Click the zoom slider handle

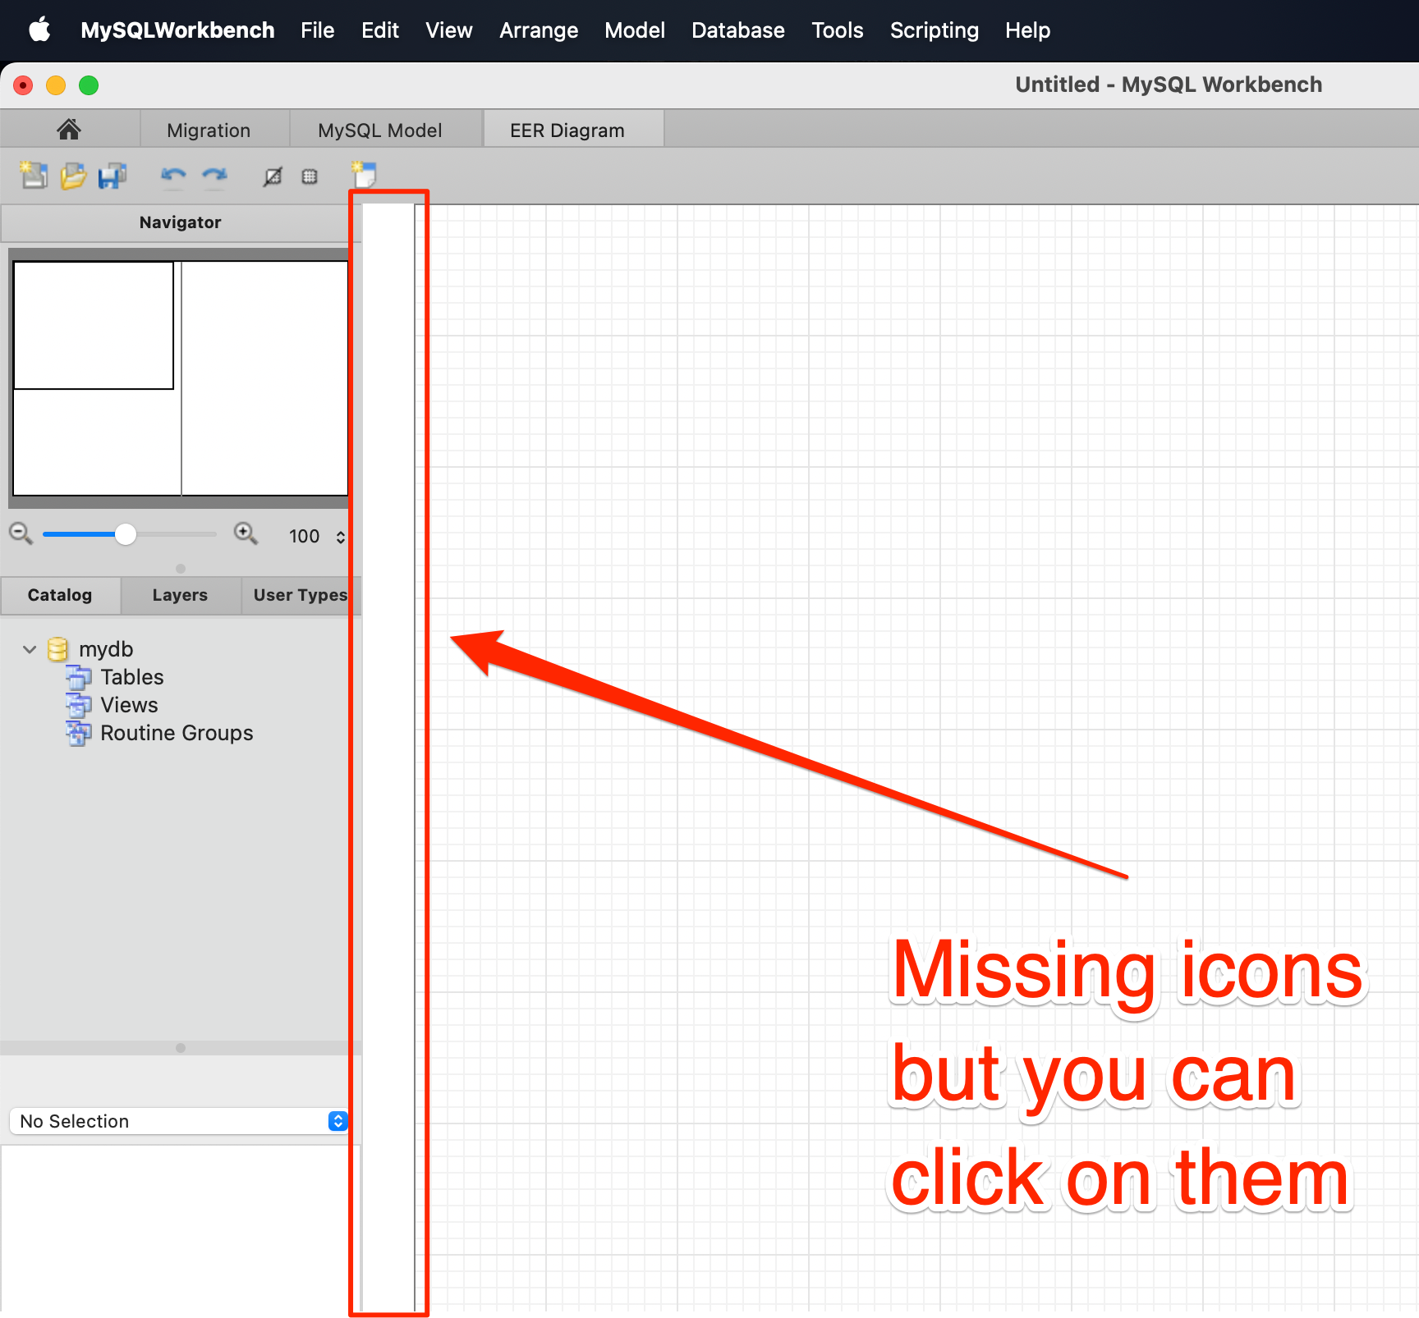[125, 534]
